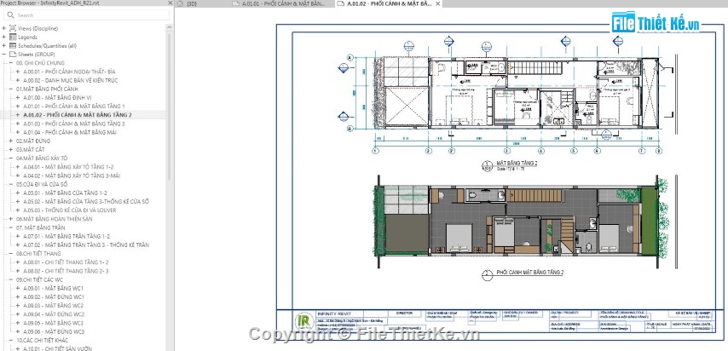Select the active A.01.02 tab
The width and height of the screenshot is (728, 351).
coord(388,3)
